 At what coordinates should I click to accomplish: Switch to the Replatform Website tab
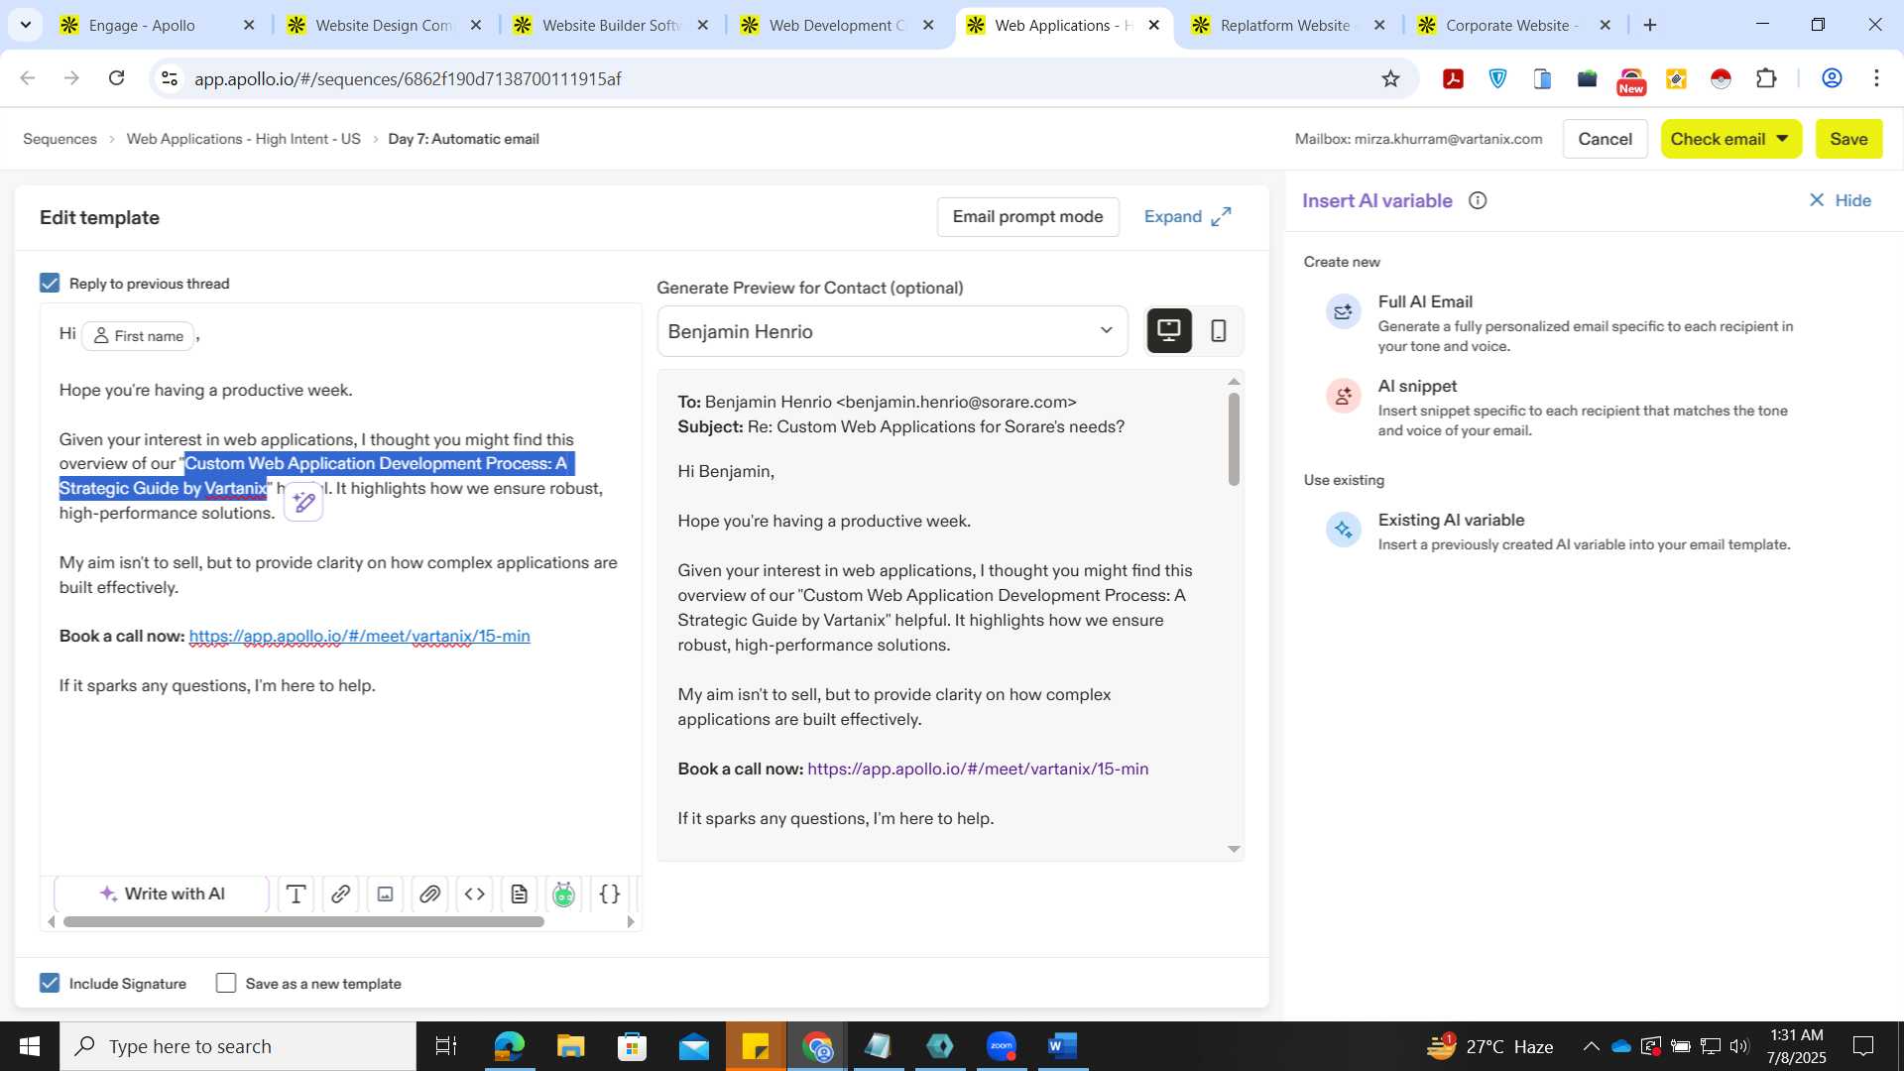point(1285,25)
